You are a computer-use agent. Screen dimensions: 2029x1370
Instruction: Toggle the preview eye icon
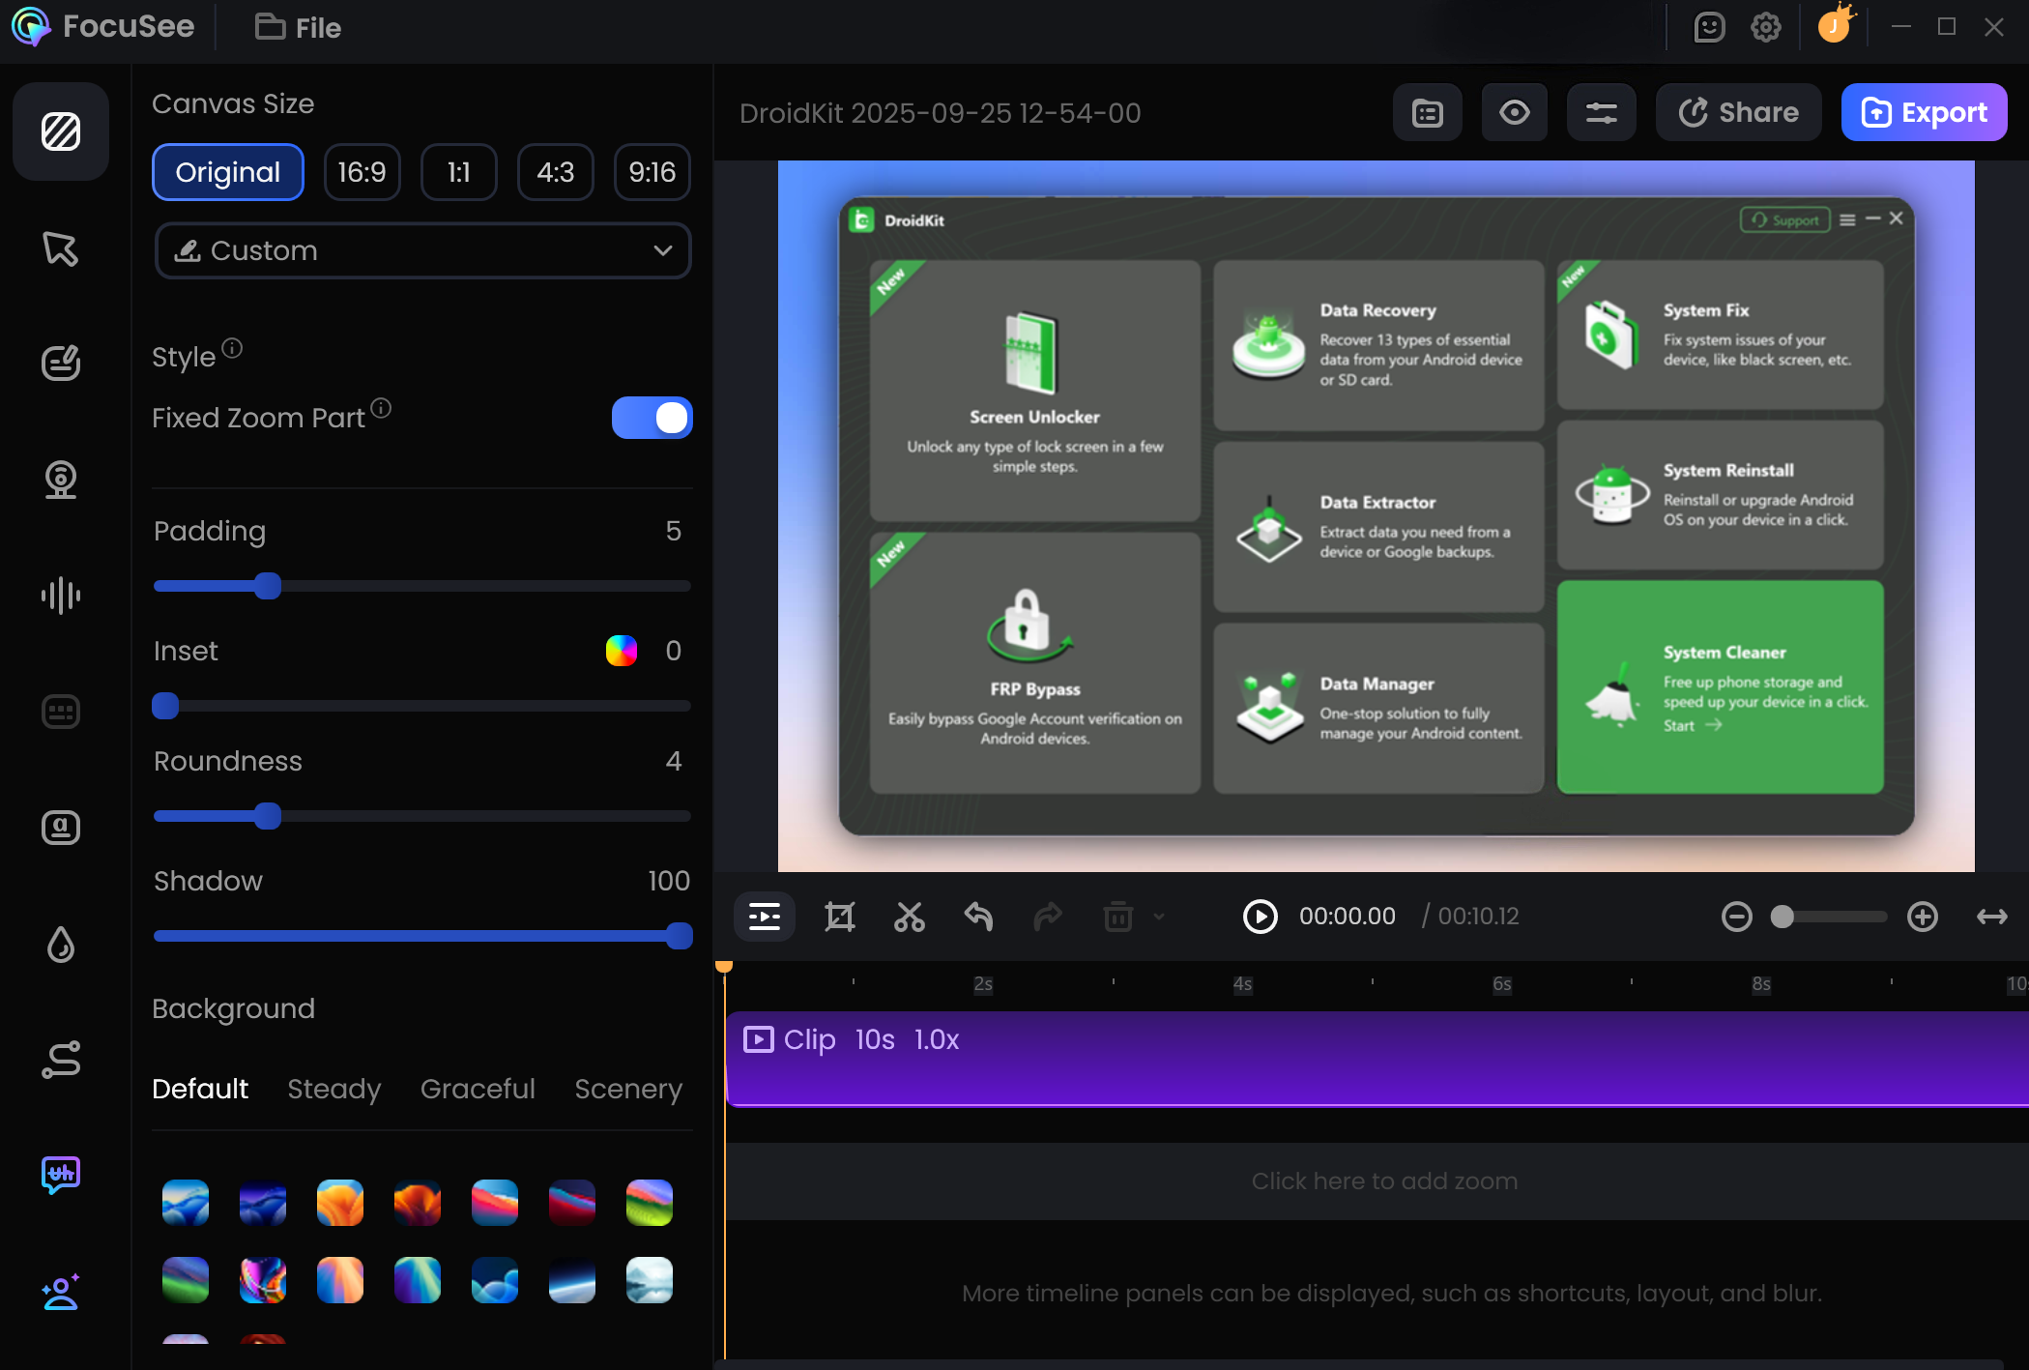point(1514,113)
